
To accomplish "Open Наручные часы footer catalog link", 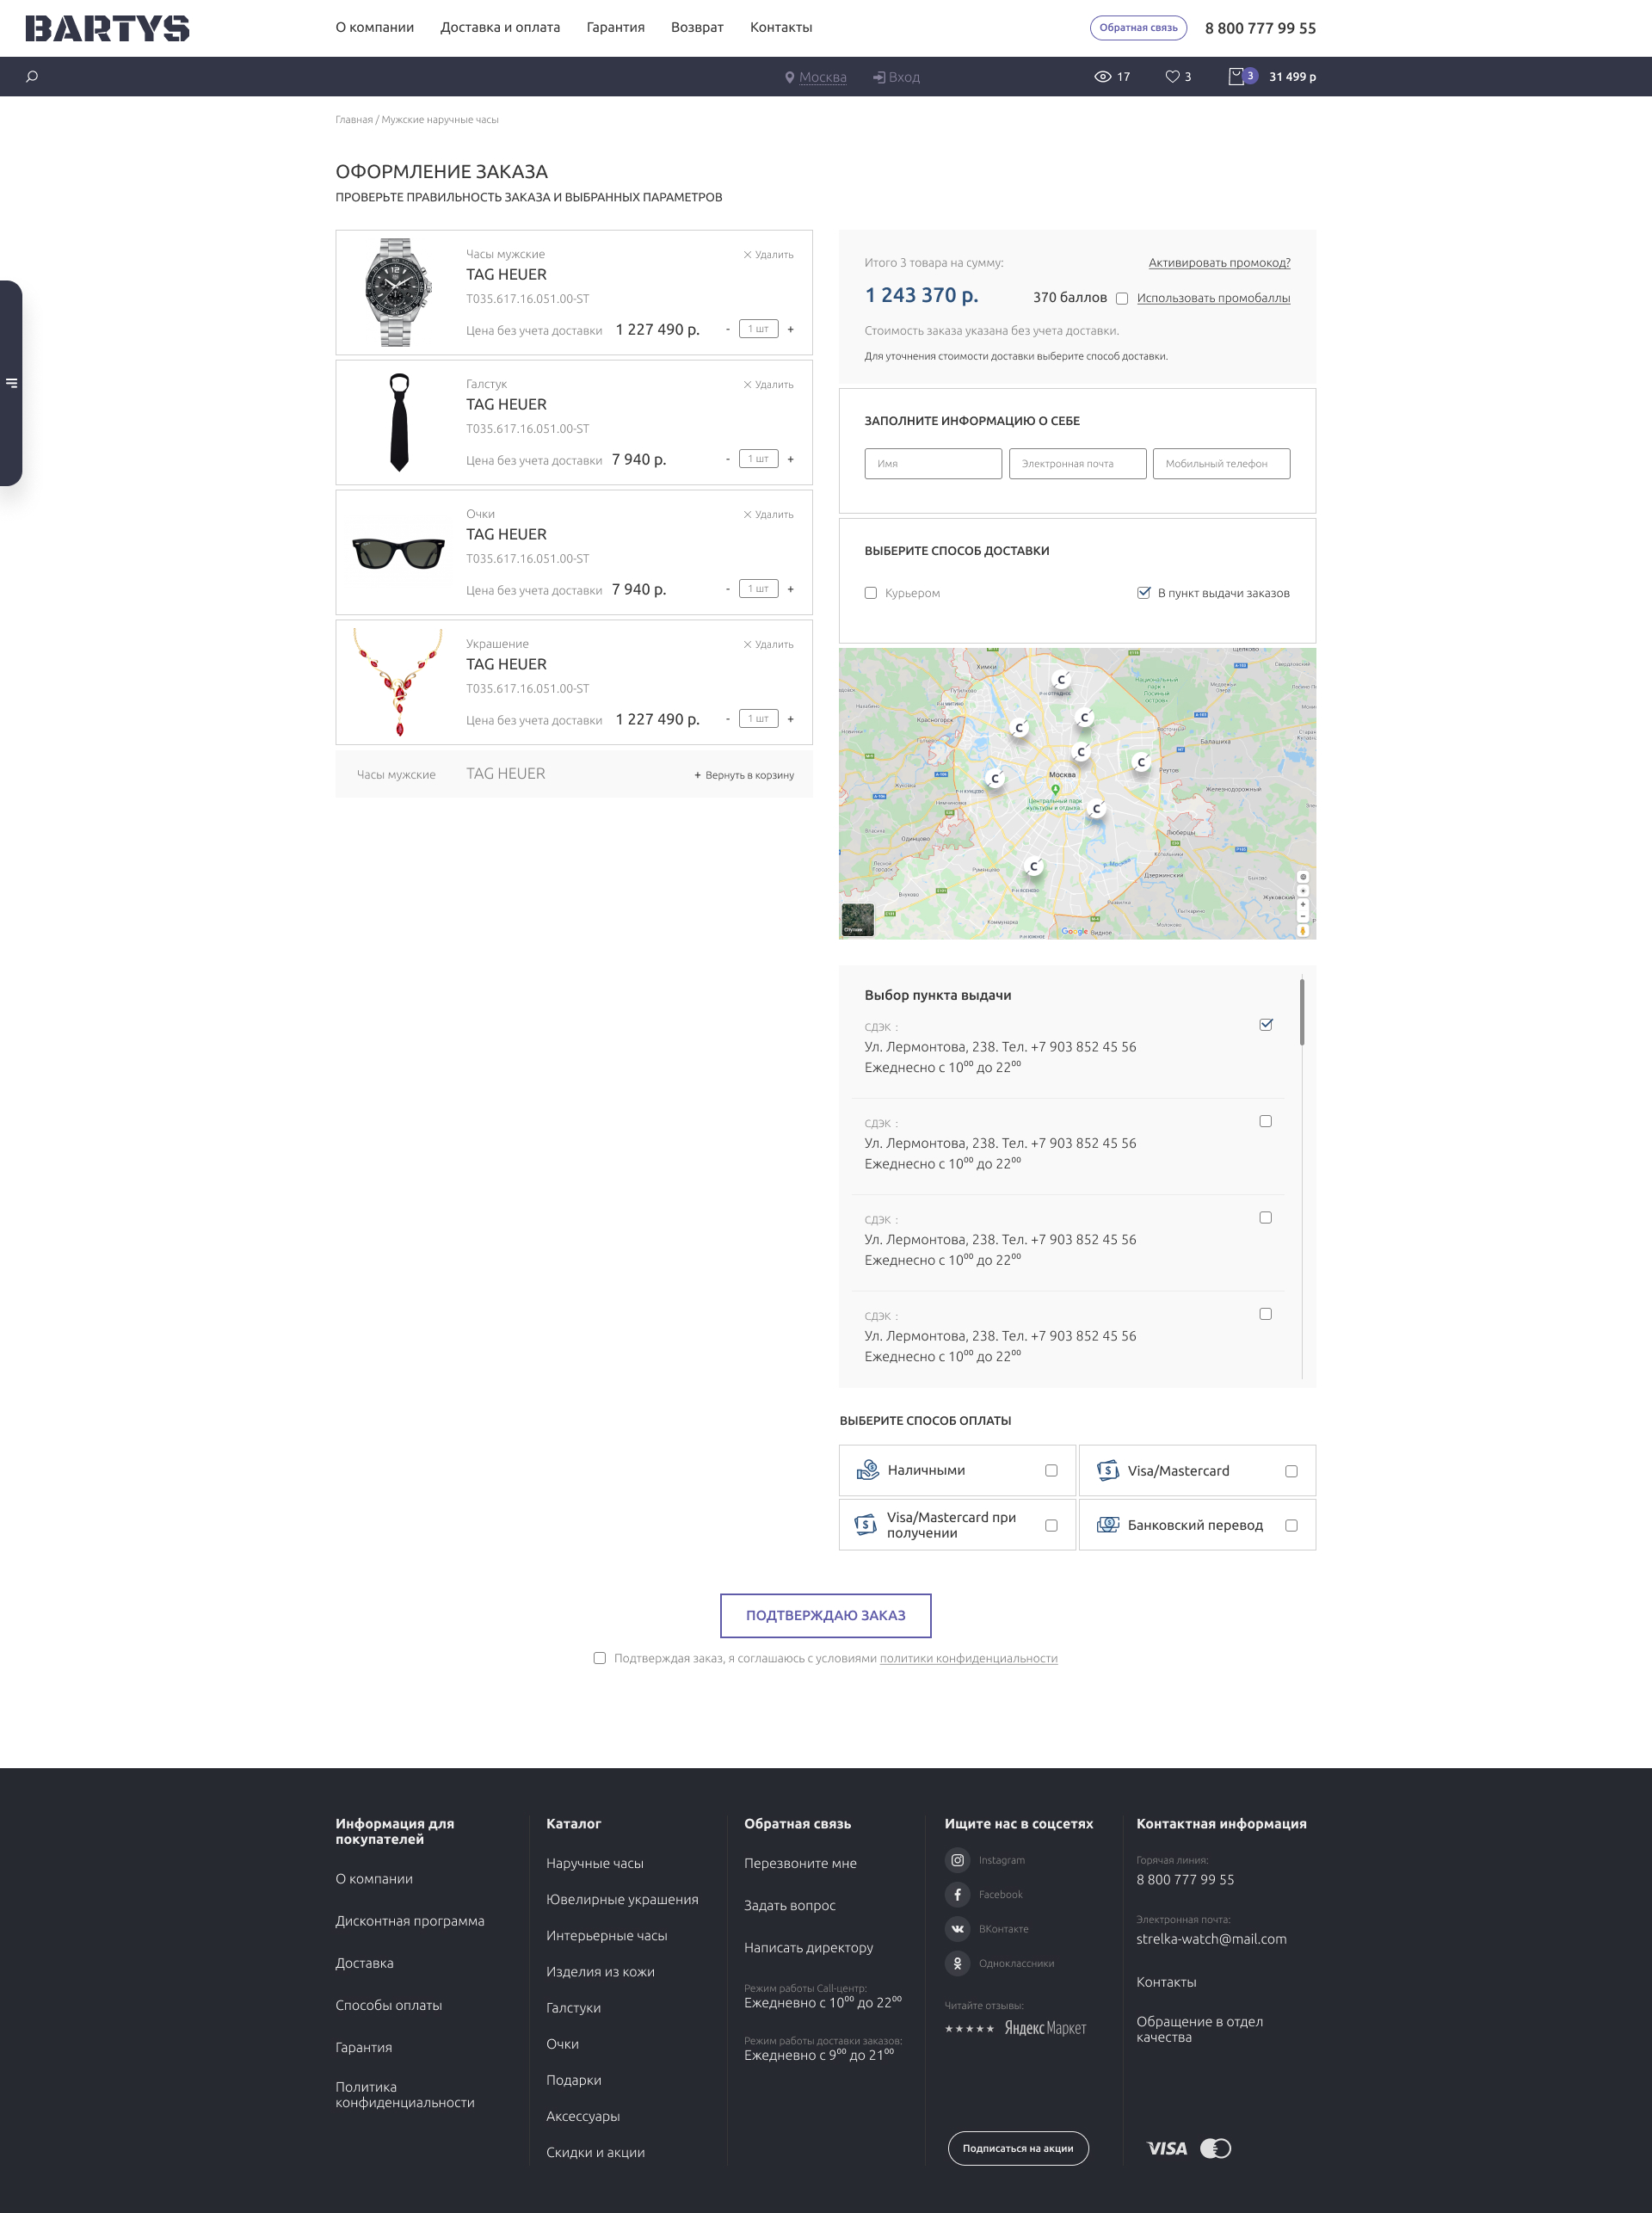I will pos(595,1863).
